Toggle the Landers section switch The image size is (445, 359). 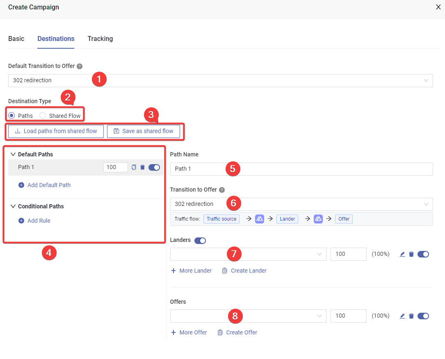click(x=200, y=241)
